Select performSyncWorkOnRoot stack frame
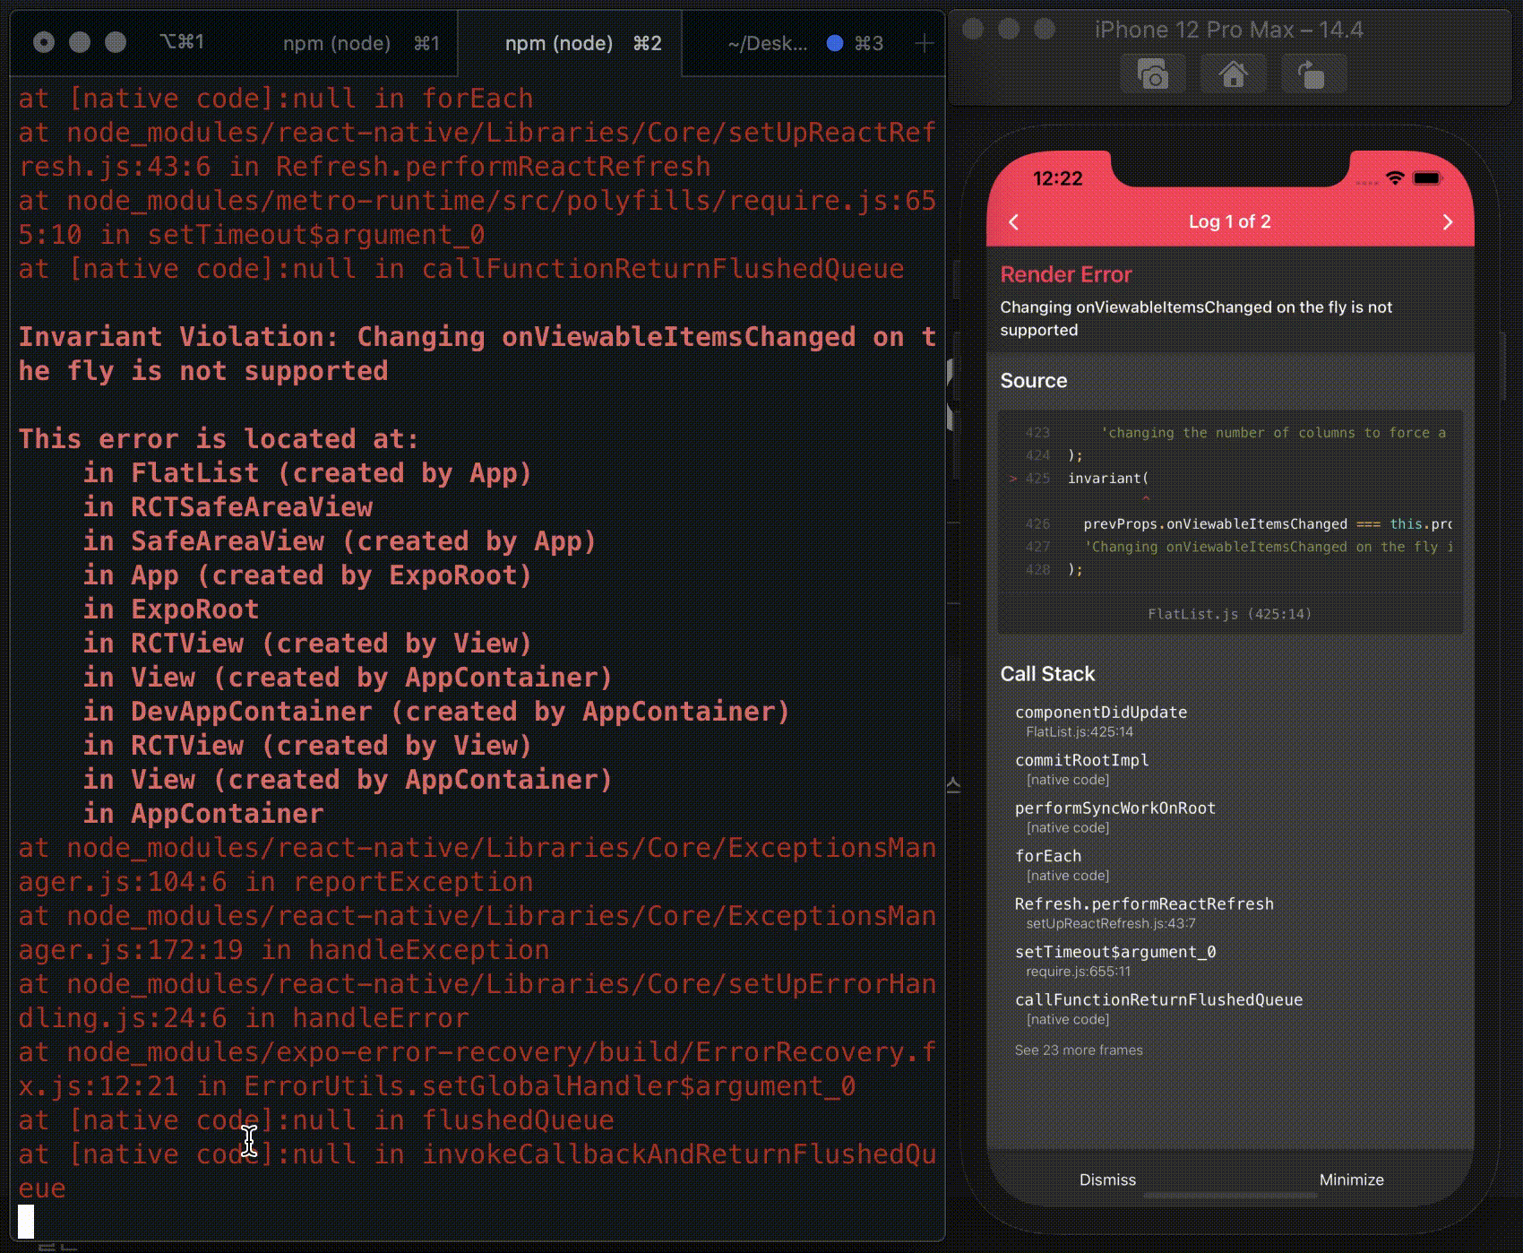This screenshot has width=1523, height=1253. (1114, 817)
